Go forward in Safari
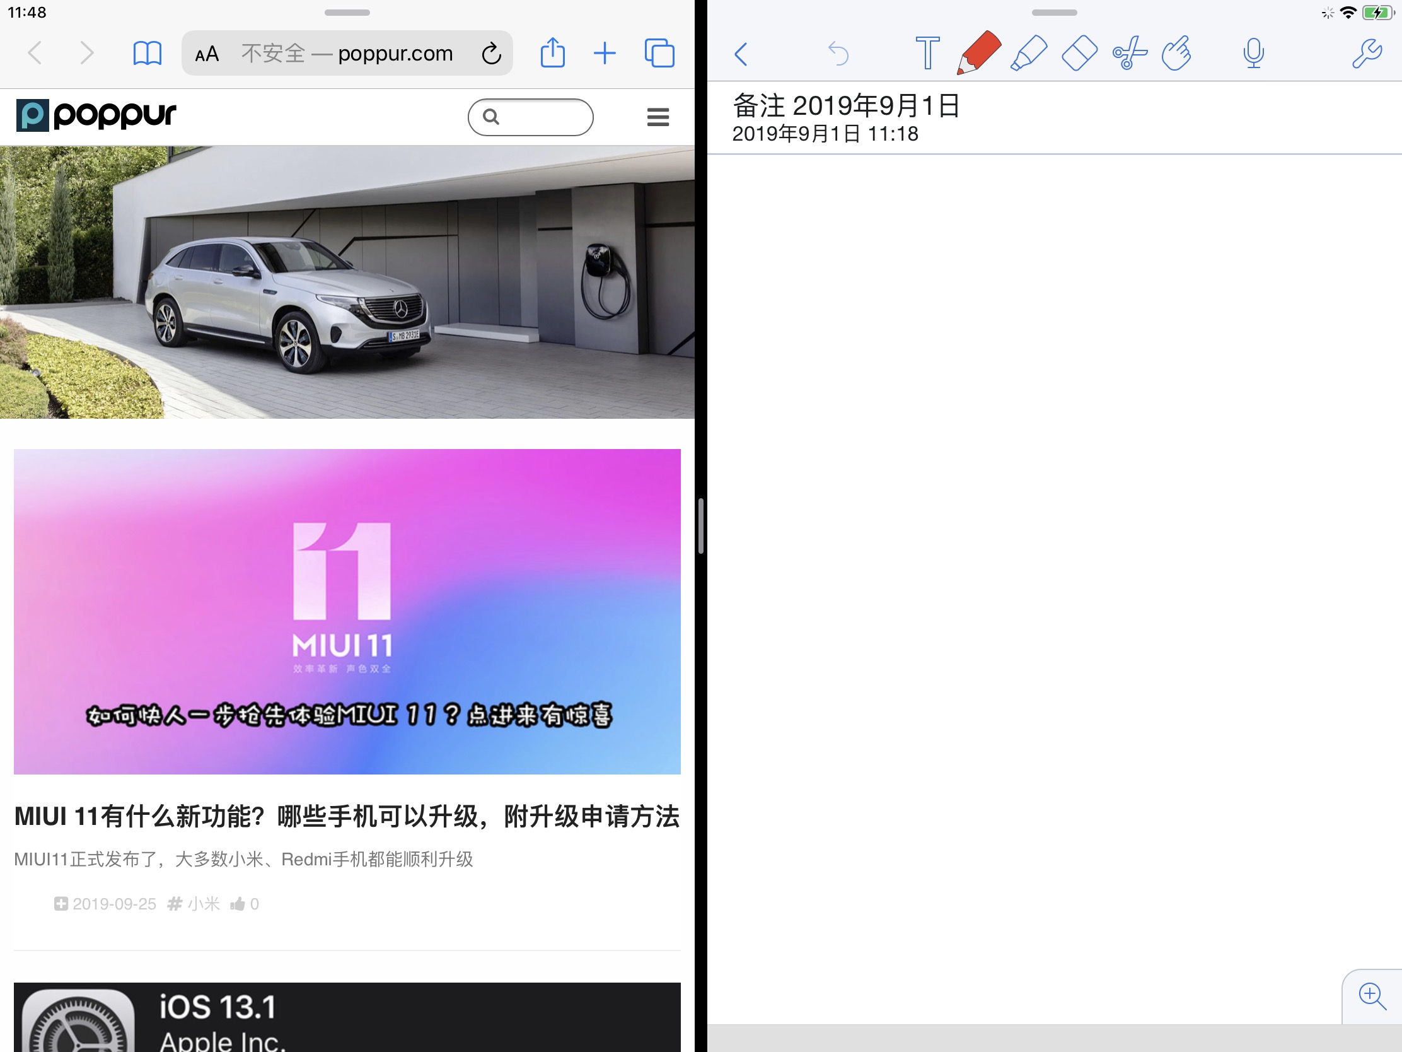The width and height of the screenshot is (1402, 1052). 87,53
